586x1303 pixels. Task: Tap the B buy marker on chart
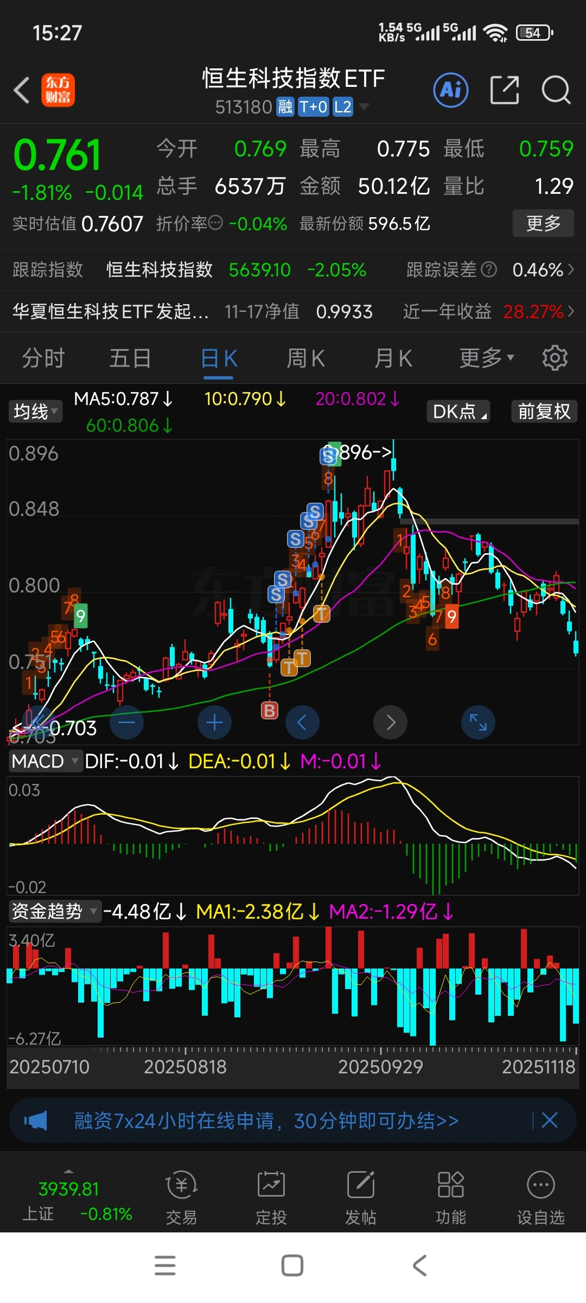coord(270,710)
